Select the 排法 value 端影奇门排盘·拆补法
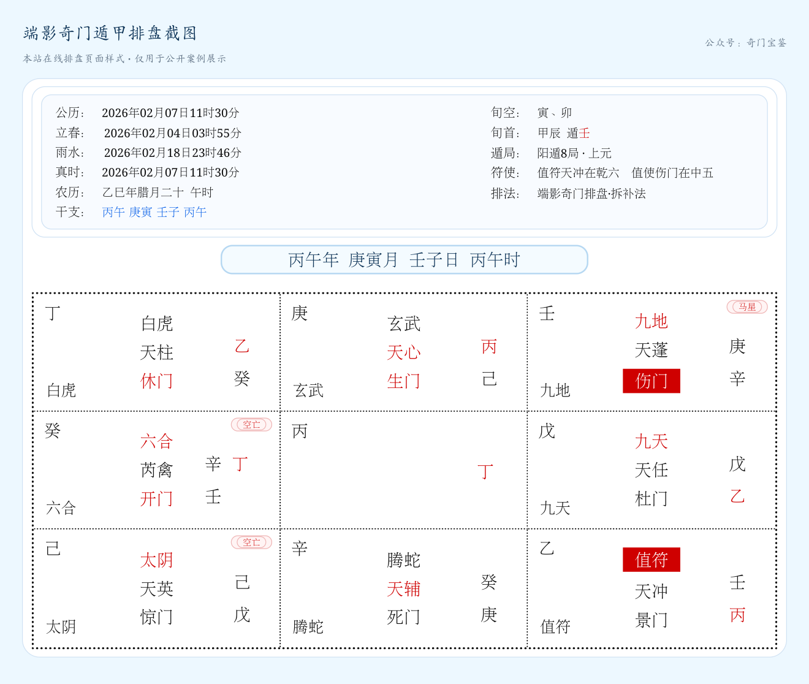 (591, 194)
